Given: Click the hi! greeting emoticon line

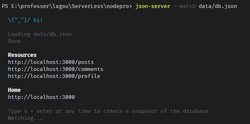Looking at the screenshot, I should (25, 20).
